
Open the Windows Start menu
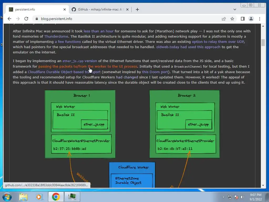click(x=7, y=197)
